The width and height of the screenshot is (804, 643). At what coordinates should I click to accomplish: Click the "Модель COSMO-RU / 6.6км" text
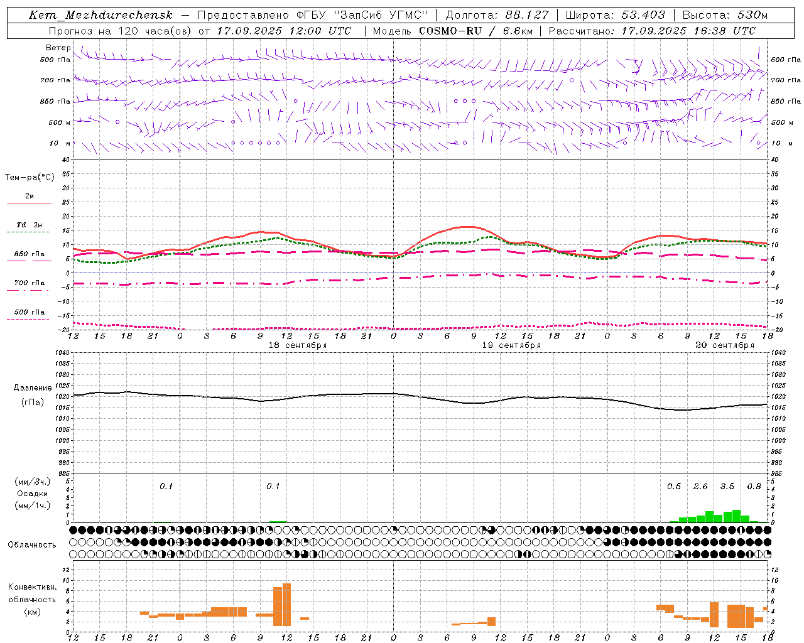452,31
